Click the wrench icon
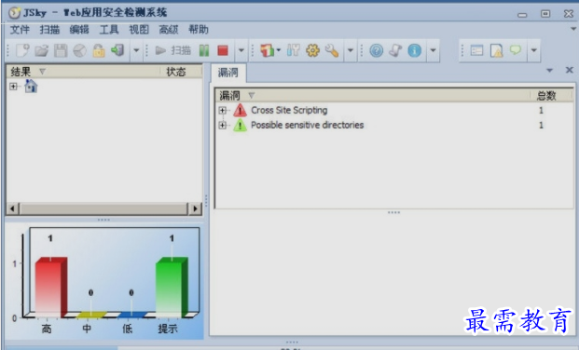579x350 pixels. tap(332, 50)
